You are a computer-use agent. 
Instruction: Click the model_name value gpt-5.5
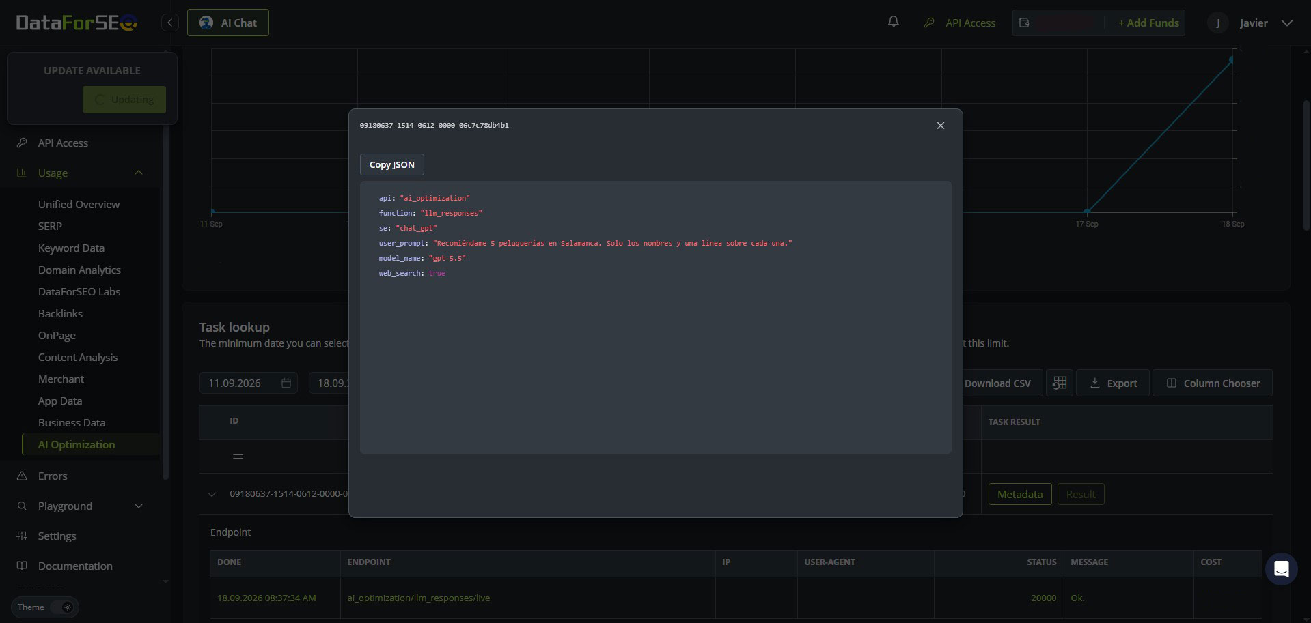(x=447, y=258)
